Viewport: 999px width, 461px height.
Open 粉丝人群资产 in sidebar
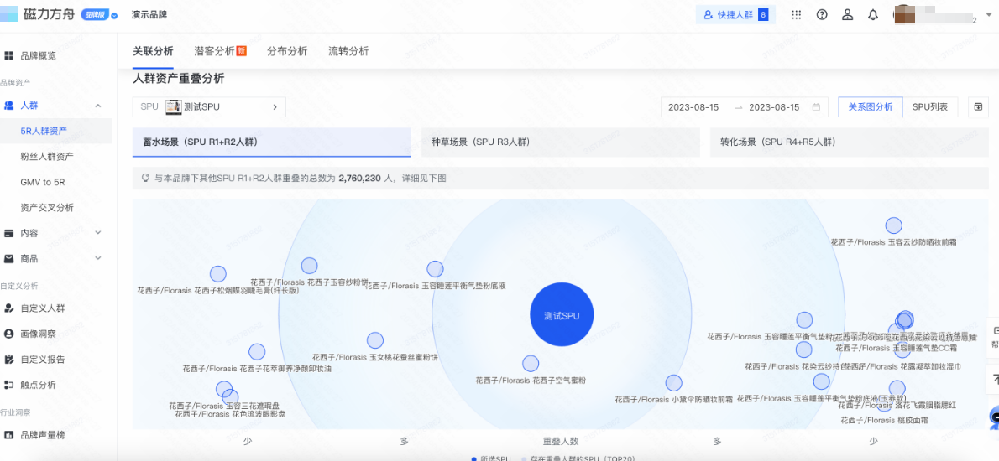46,157
